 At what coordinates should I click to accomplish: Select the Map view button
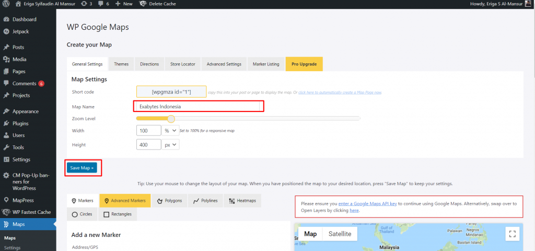310,234
